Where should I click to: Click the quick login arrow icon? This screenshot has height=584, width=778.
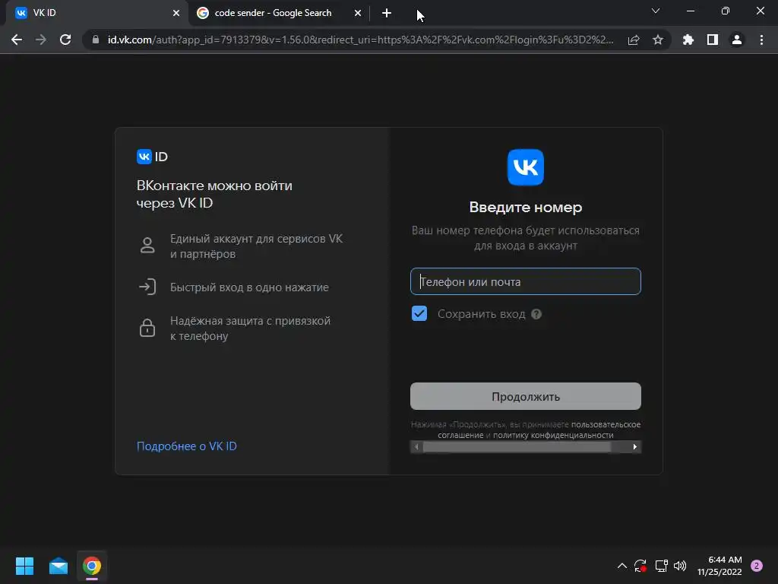pyautogui.click(x=147, y=287)
